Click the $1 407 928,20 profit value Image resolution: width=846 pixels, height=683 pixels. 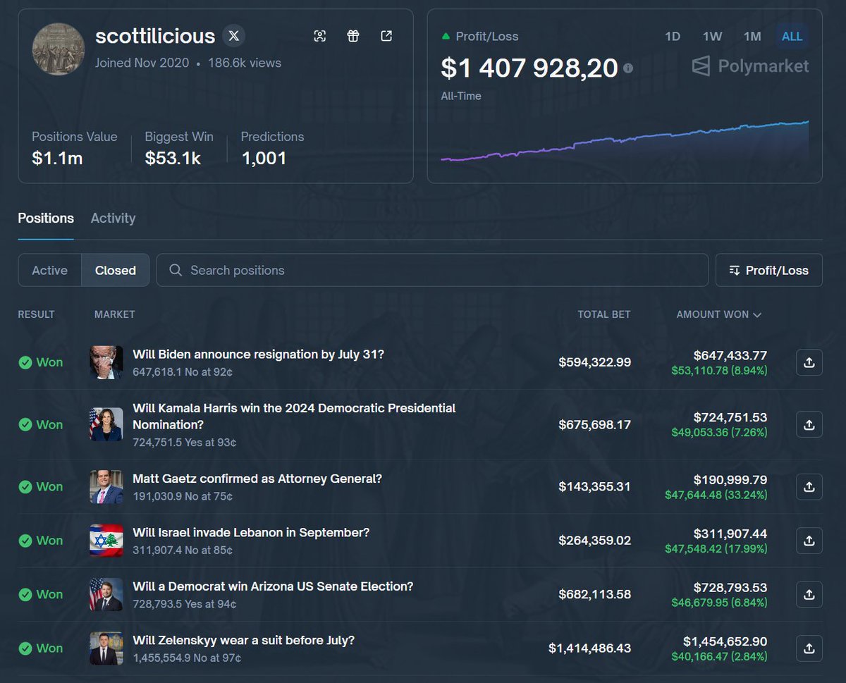point(529,68)
